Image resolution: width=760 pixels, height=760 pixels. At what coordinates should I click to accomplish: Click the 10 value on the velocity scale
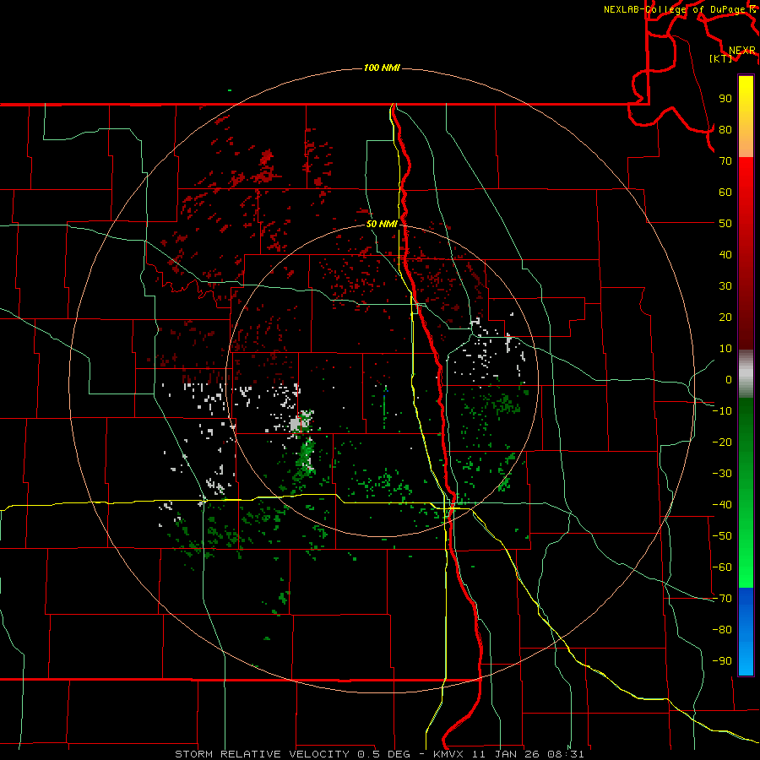(x=725, y=349)
